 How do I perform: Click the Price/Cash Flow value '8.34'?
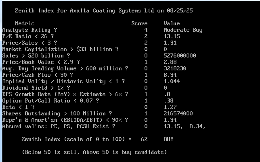(x=170, y=75)
